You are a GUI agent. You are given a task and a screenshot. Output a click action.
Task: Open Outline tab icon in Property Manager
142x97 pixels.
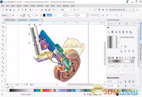108,24
